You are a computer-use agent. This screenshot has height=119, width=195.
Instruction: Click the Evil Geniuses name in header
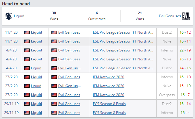(170, 16)
